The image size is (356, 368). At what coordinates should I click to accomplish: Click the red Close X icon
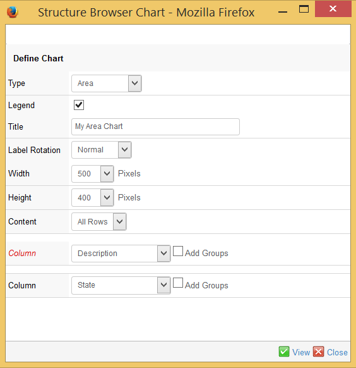point(319,352)
